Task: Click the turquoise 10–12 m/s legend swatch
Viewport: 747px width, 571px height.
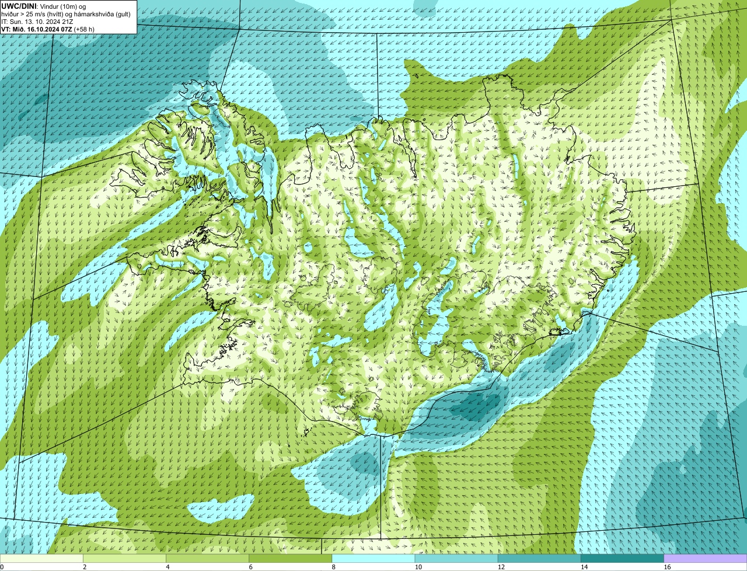Action: (456, 558)
